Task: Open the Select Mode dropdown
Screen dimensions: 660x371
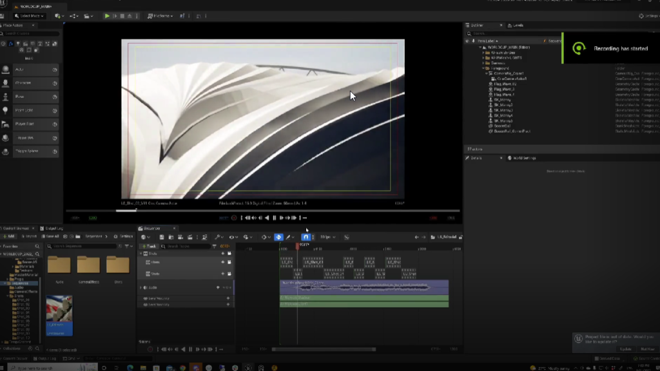Action: click(30, 15)
